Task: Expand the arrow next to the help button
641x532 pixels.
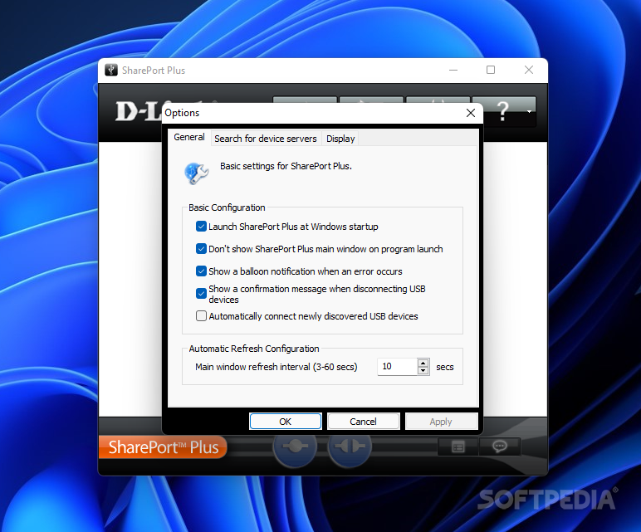Action: click(530, 111)
